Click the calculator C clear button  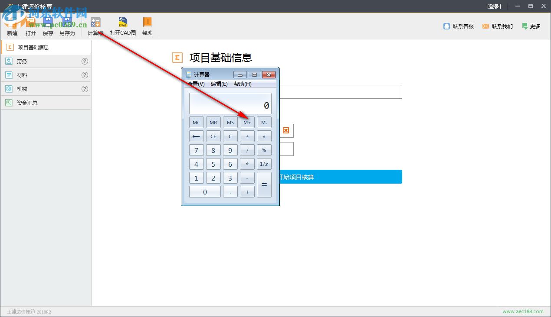[x=230, y=136]
